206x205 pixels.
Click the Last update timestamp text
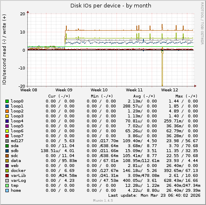click(154, 195)
